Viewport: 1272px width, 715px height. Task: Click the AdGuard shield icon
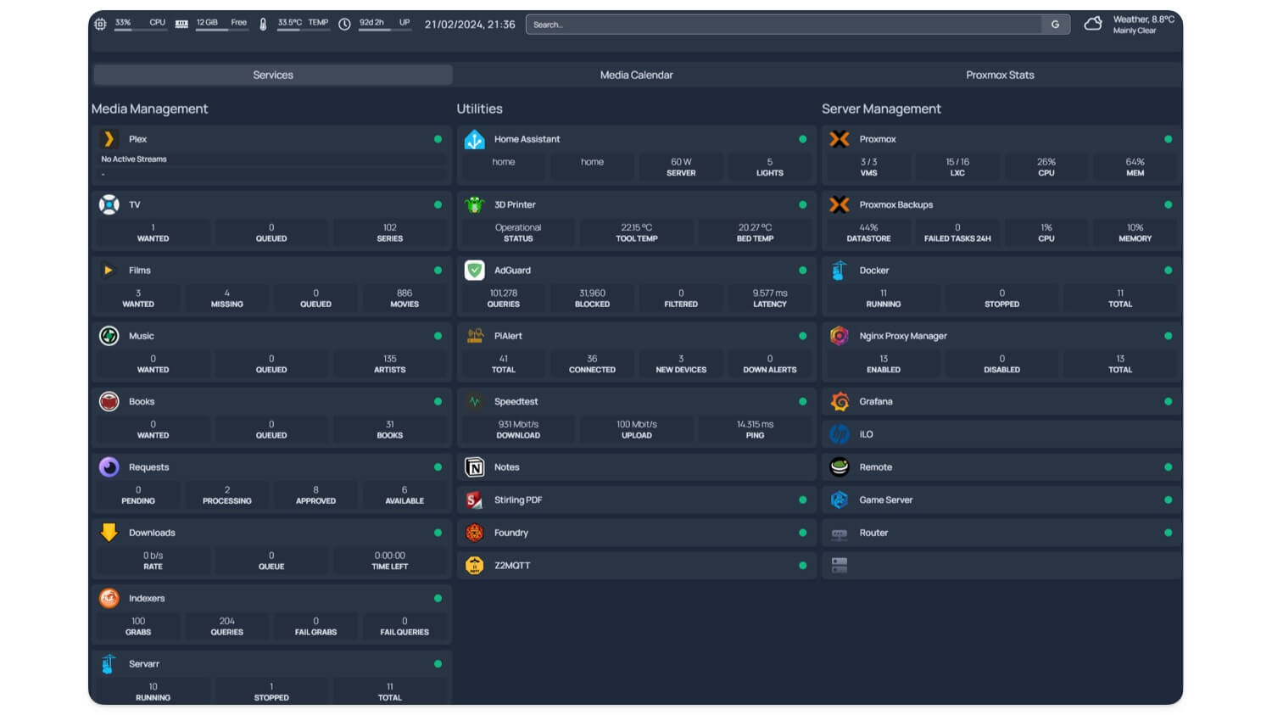[475, 271]
